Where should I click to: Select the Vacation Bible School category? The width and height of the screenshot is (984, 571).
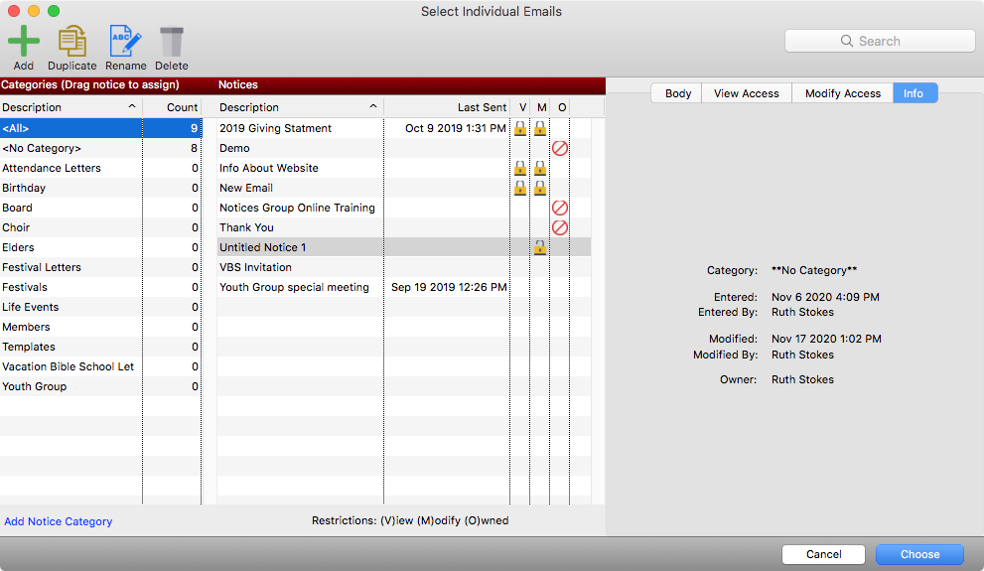coord(68,366)
